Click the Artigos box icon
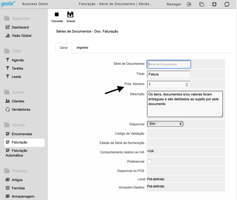Viewport: 237px width, 200px height. [x=7, y=180]
